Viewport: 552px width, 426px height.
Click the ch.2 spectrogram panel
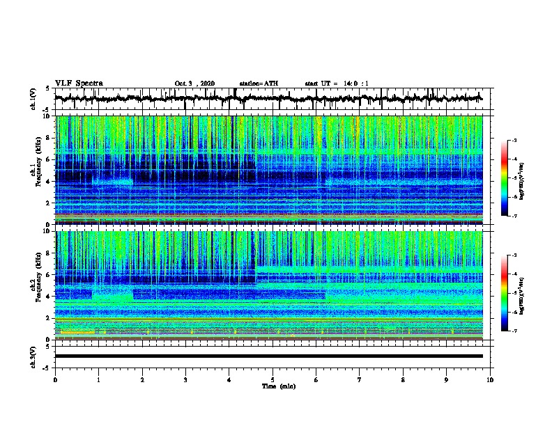268,285
